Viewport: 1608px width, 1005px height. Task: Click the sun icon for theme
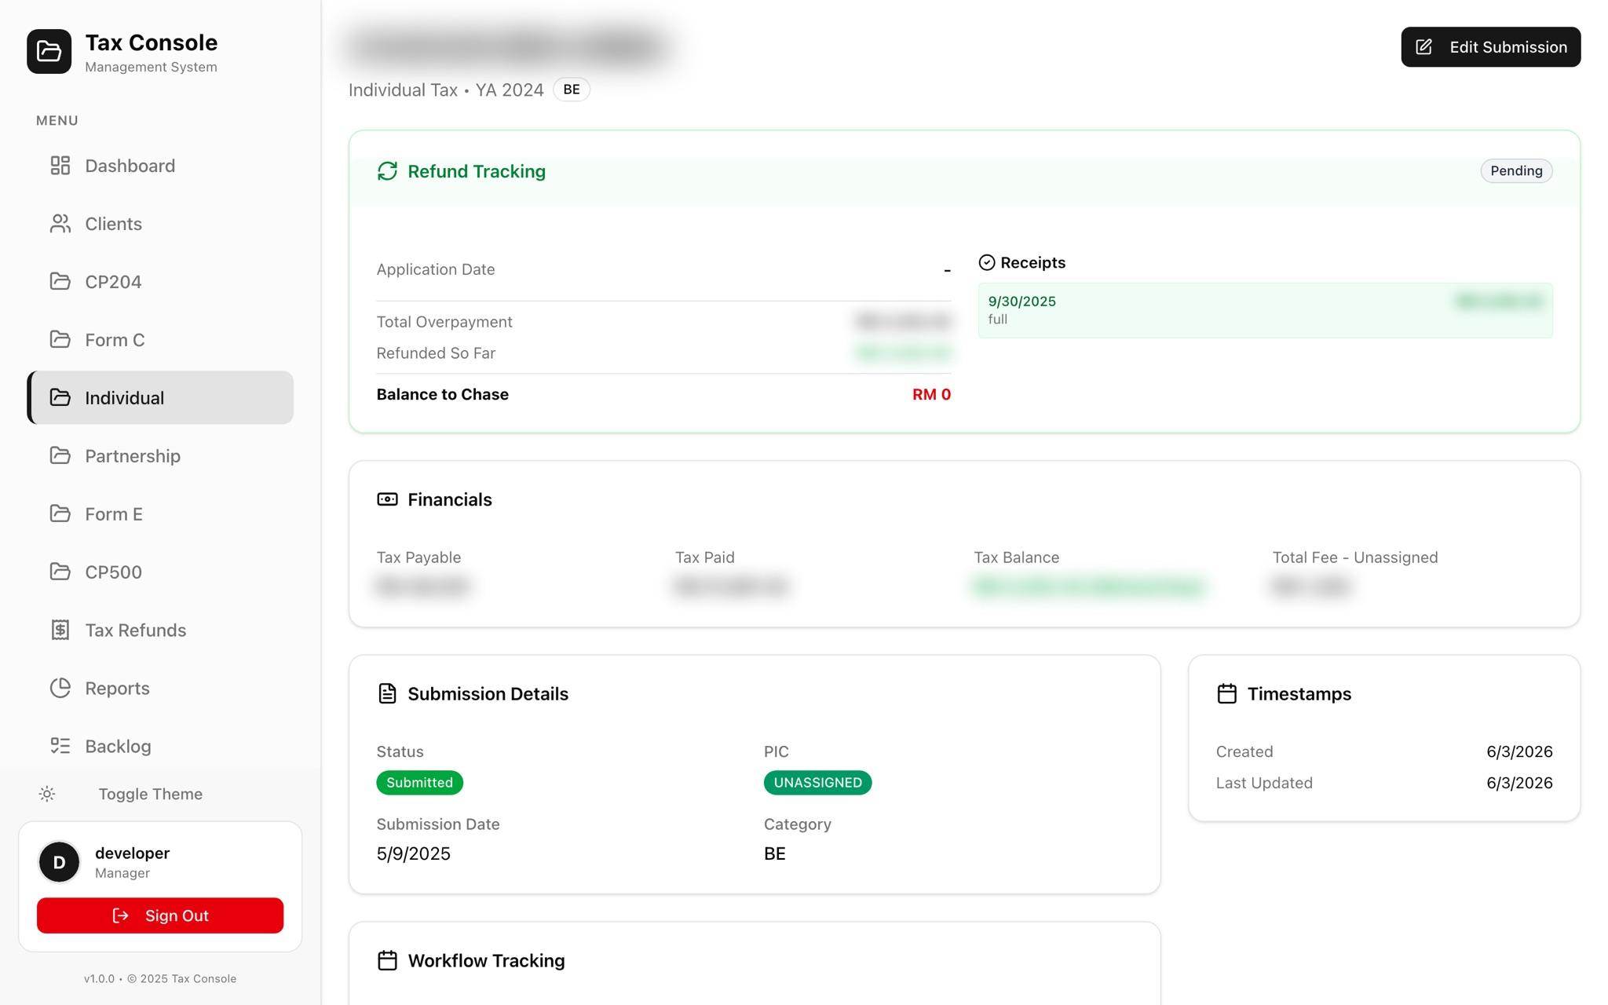tap(47, 794)
